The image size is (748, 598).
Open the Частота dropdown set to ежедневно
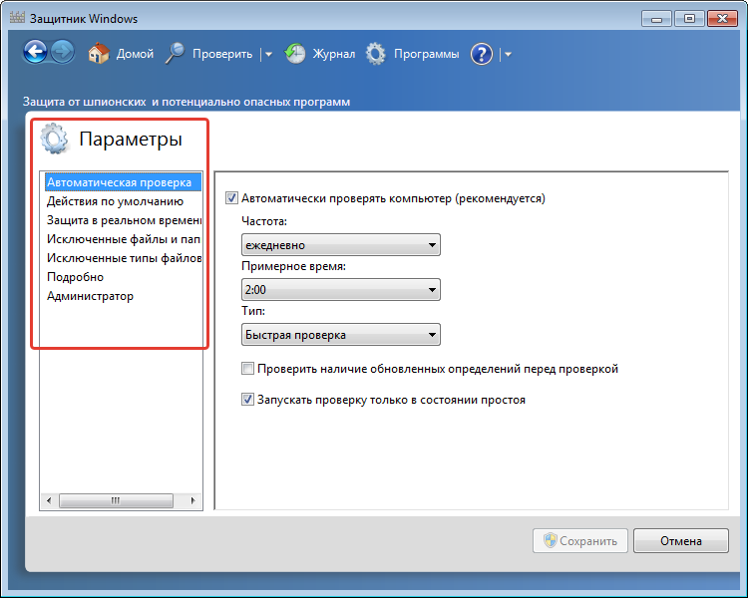point(341,244)
